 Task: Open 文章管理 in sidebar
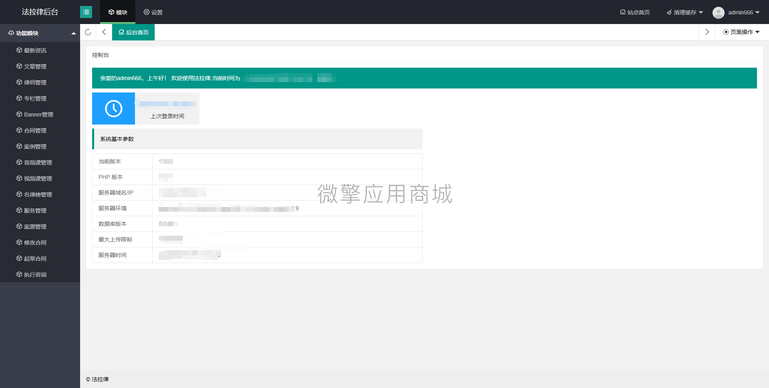coord(40,66)
